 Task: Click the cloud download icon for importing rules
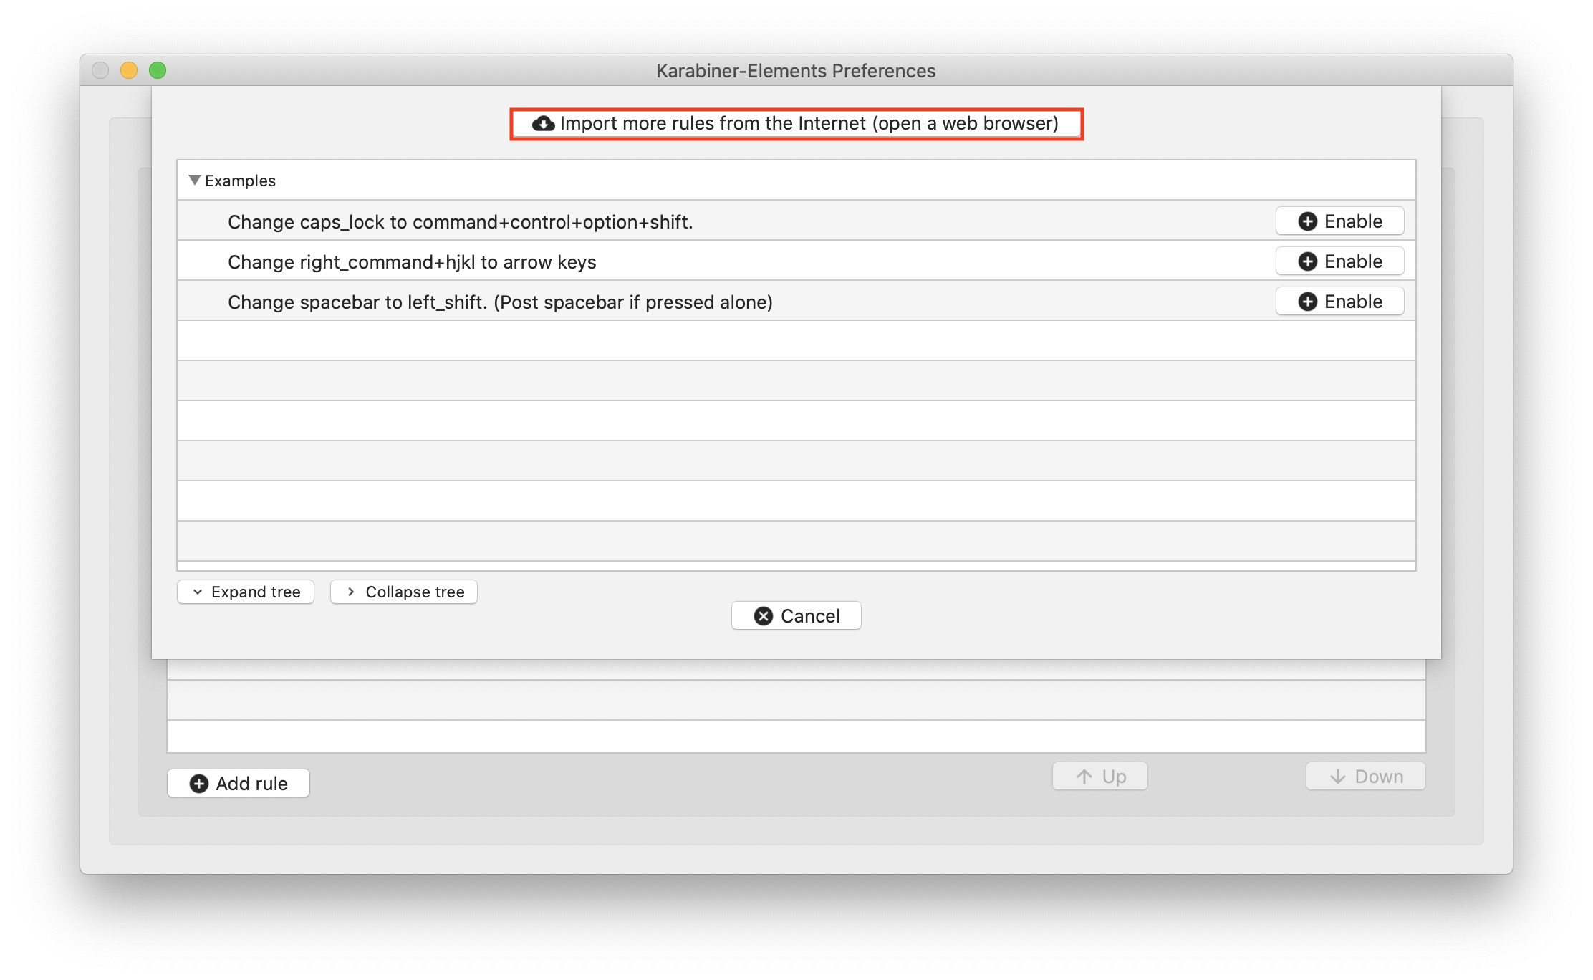point(543,124)
